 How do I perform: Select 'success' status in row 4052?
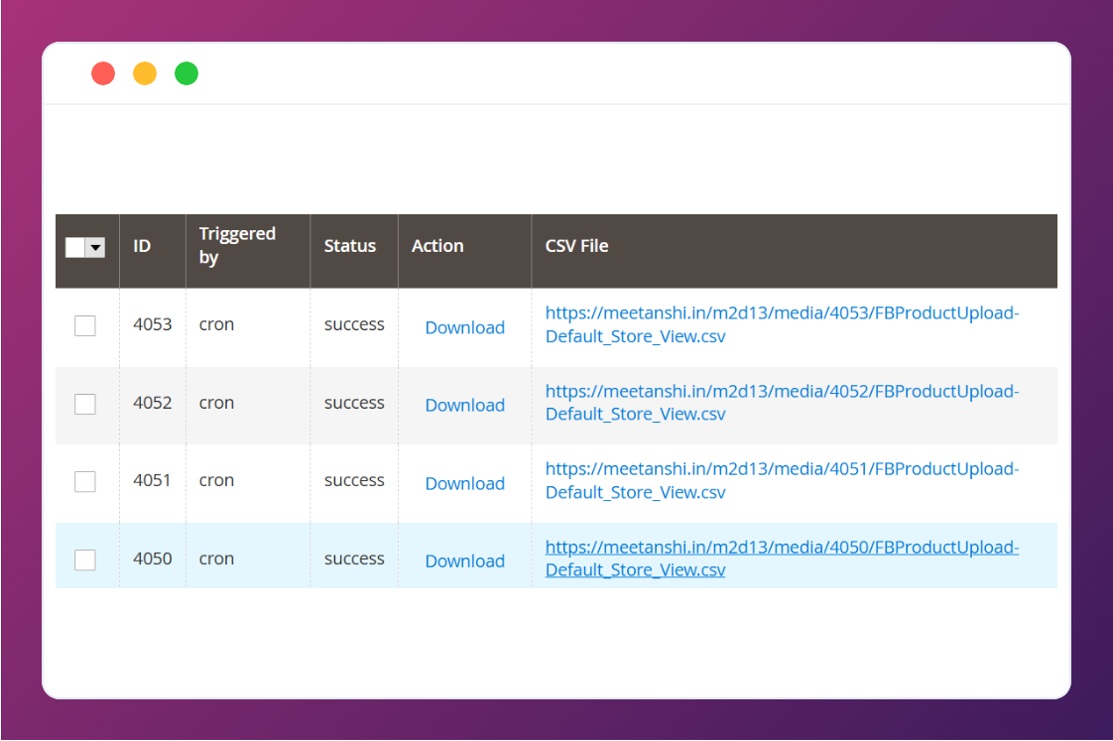click(x=354, y=403)
